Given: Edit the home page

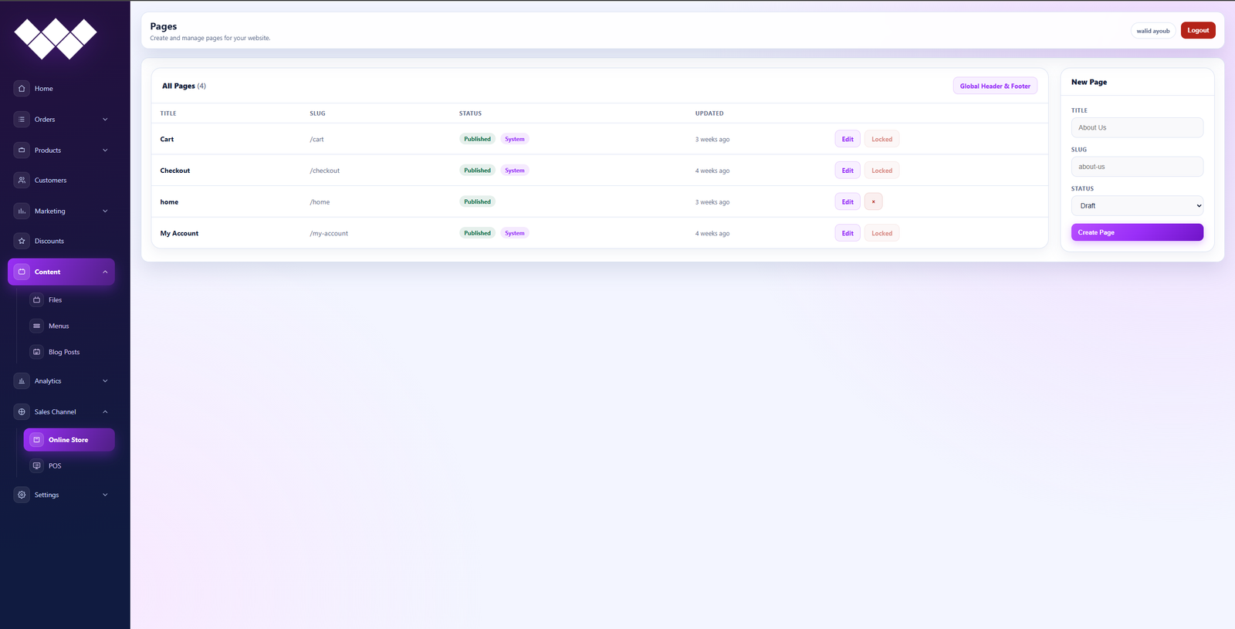Looking at the screenshot, I should (x=848, y=201).
